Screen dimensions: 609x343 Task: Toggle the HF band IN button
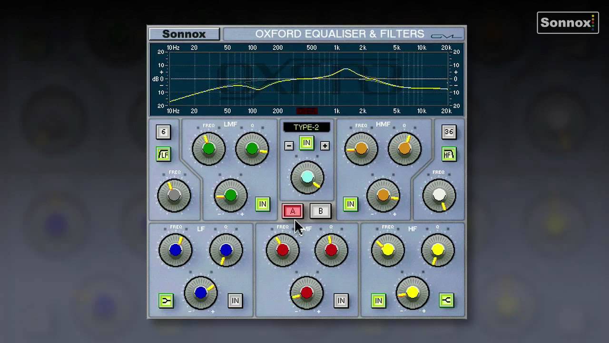click(378, 301)
